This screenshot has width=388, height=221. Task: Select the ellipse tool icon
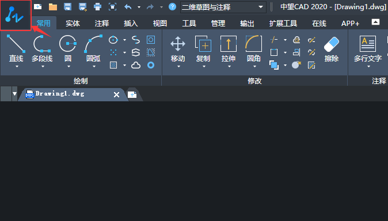click(x=113, y=40)
